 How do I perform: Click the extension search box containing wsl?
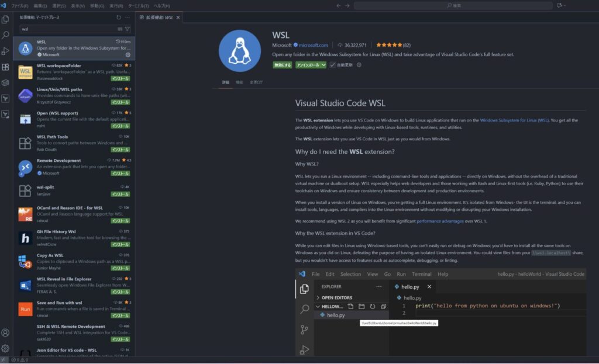pyautogui.click(x=67, y=29)
